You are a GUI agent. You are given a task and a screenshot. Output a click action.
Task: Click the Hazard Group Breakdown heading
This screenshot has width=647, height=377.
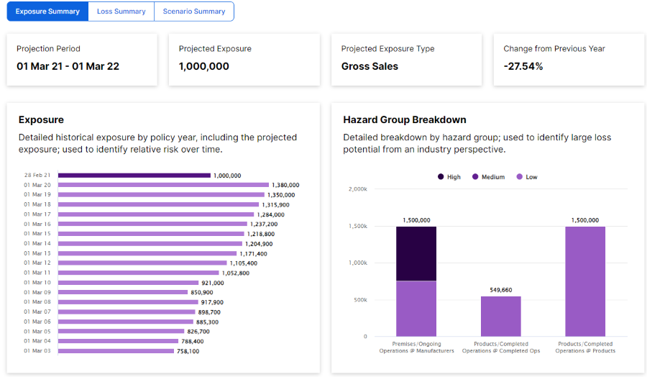tap(405, 120)
